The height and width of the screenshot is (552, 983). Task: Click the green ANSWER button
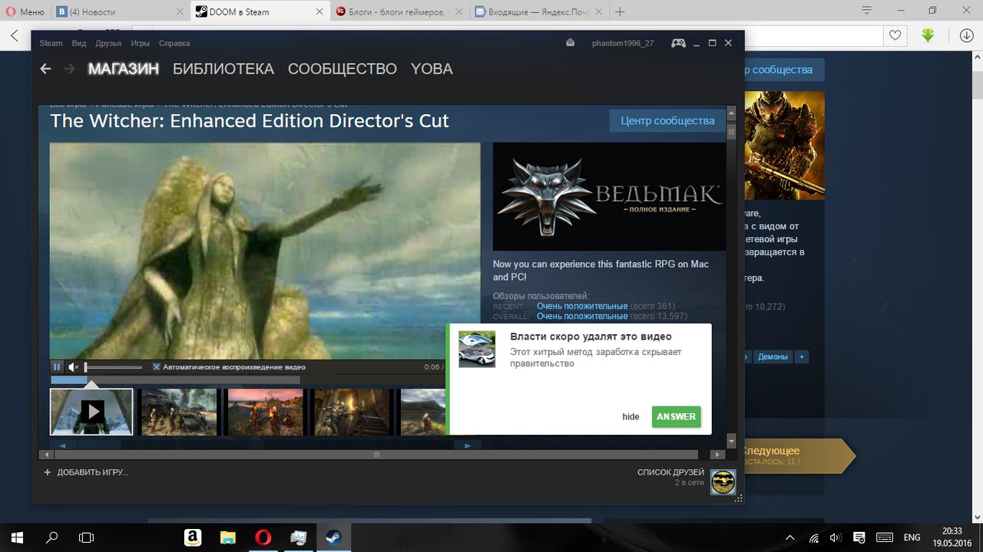coord(676,417)
